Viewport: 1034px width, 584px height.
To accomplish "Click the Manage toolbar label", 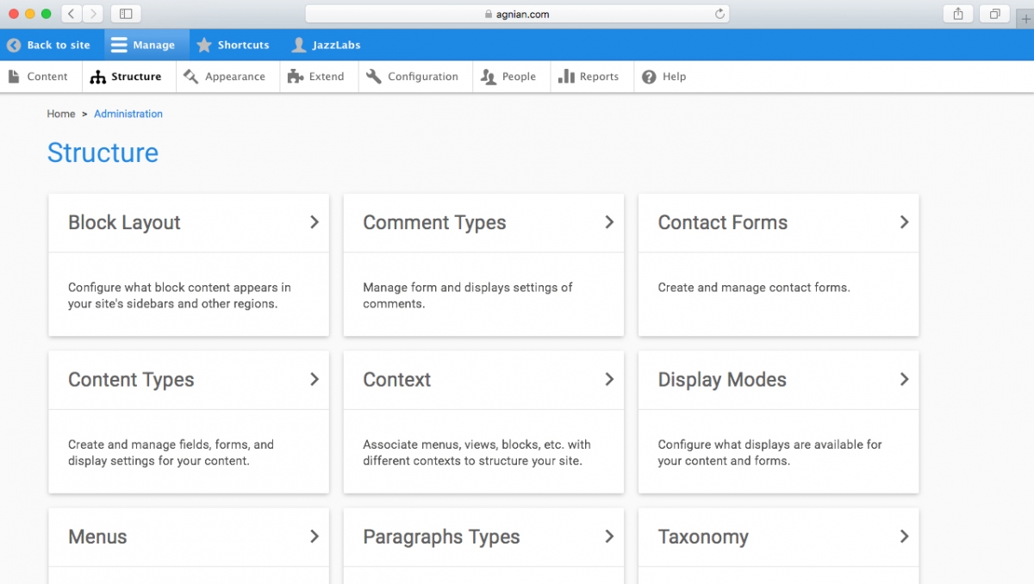I will [154, 45].
